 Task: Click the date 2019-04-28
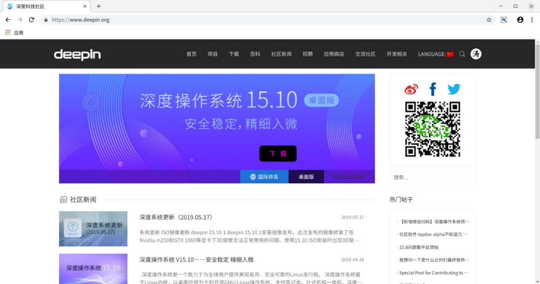coord(352,260)
